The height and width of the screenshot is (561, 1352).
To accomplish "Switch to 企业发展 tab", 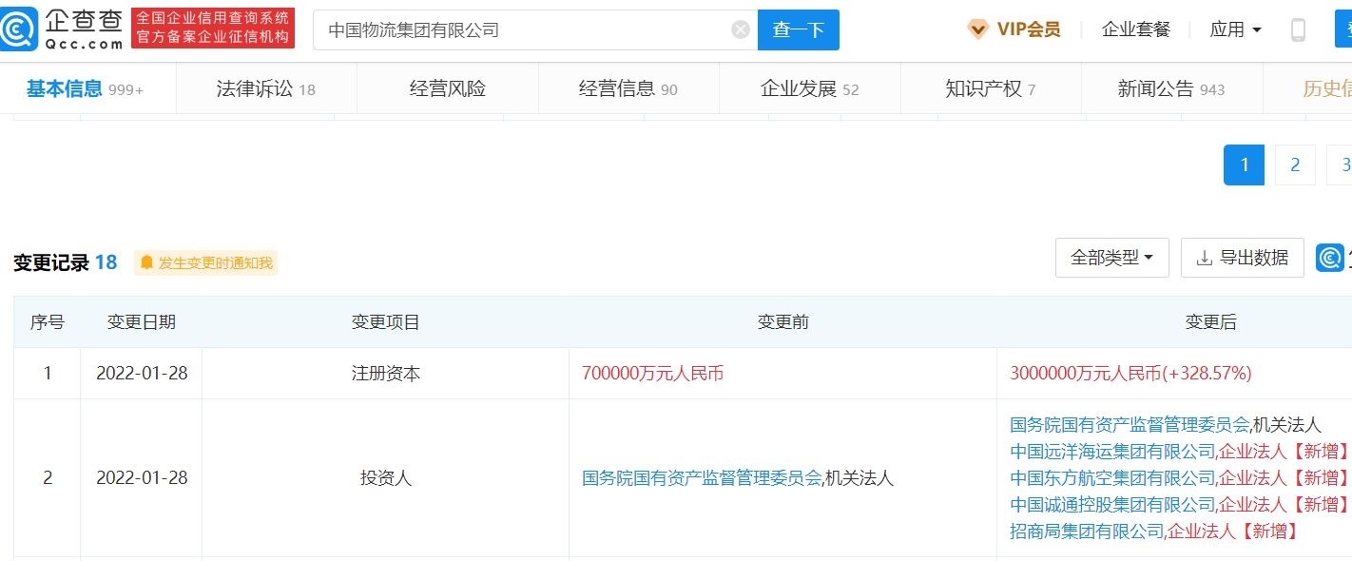I will click(810, 89).
